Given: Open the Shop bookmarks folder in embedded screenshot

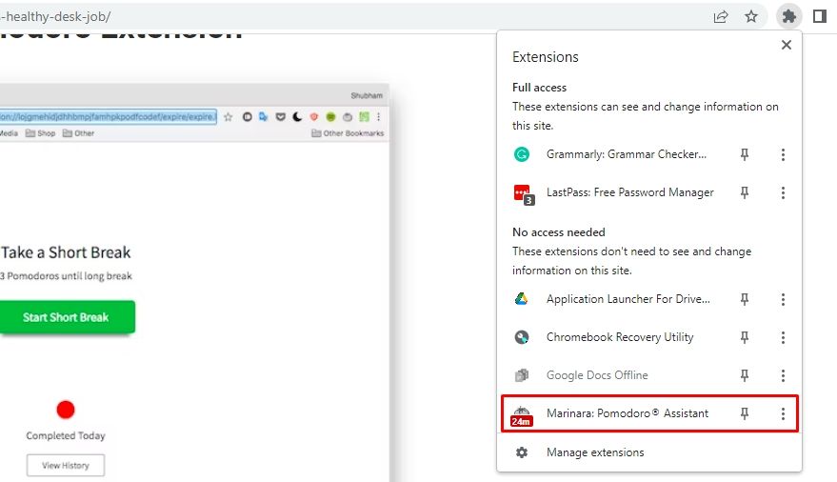Looking at the screenshot, I should (x=41, y=133).
